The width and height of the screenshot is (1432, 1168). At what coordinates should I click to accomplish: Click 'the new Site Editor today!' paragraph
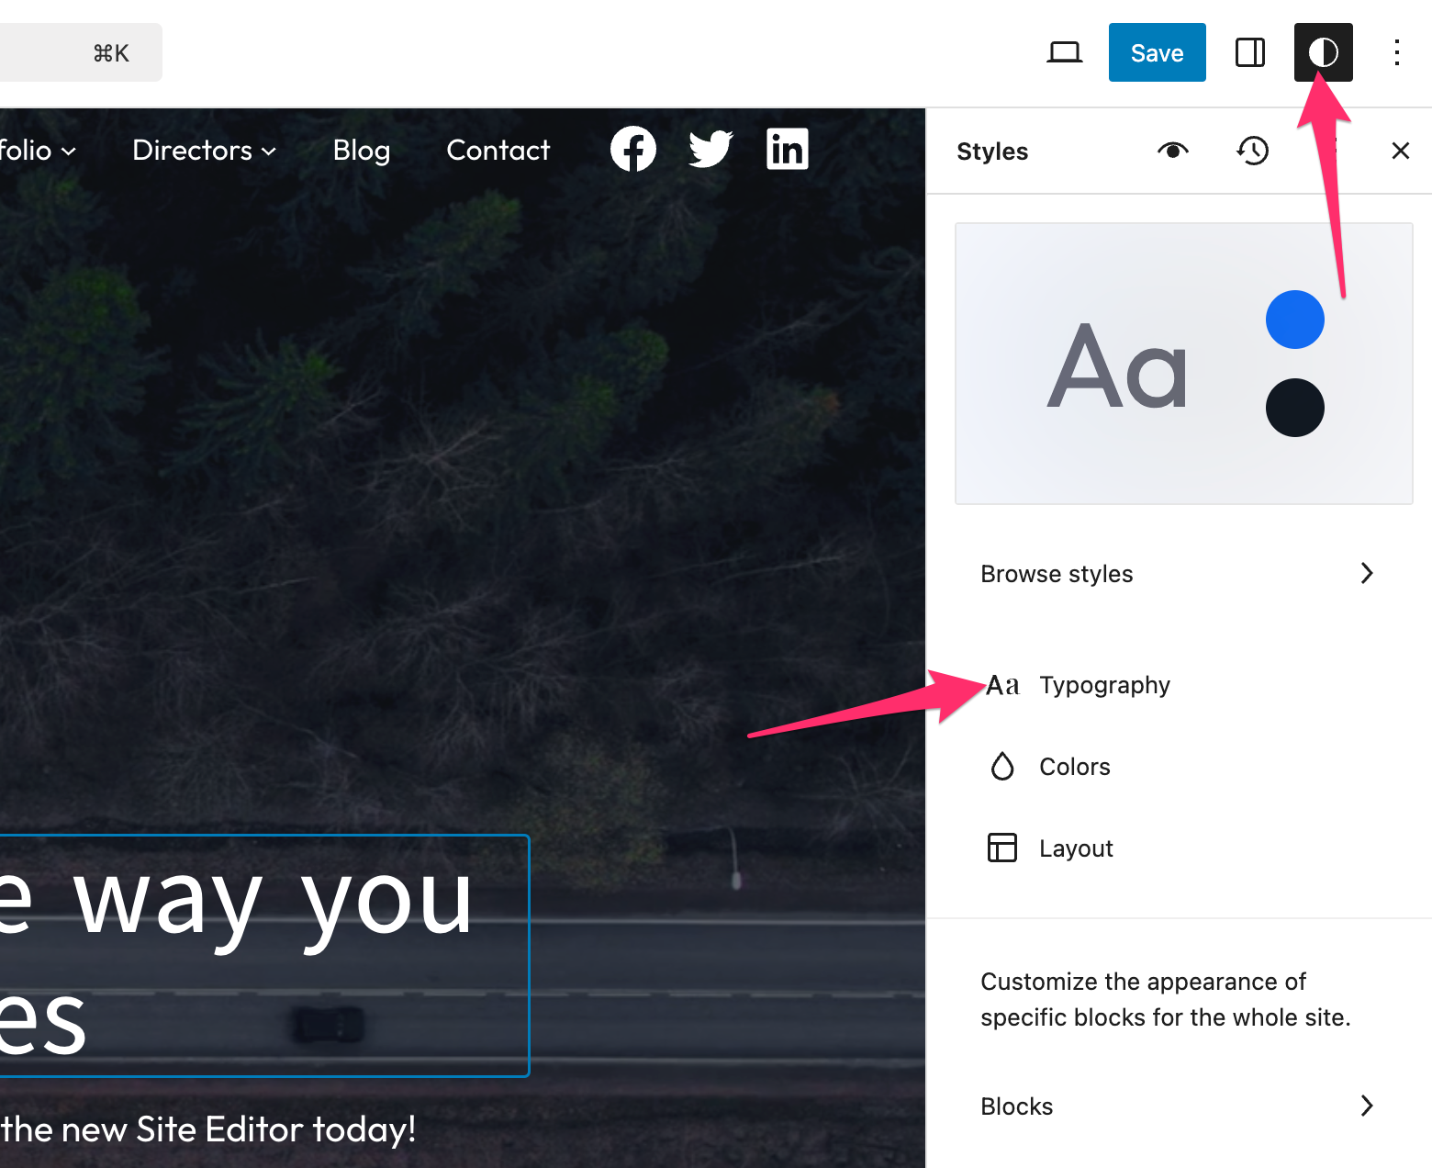[207, 1129]
